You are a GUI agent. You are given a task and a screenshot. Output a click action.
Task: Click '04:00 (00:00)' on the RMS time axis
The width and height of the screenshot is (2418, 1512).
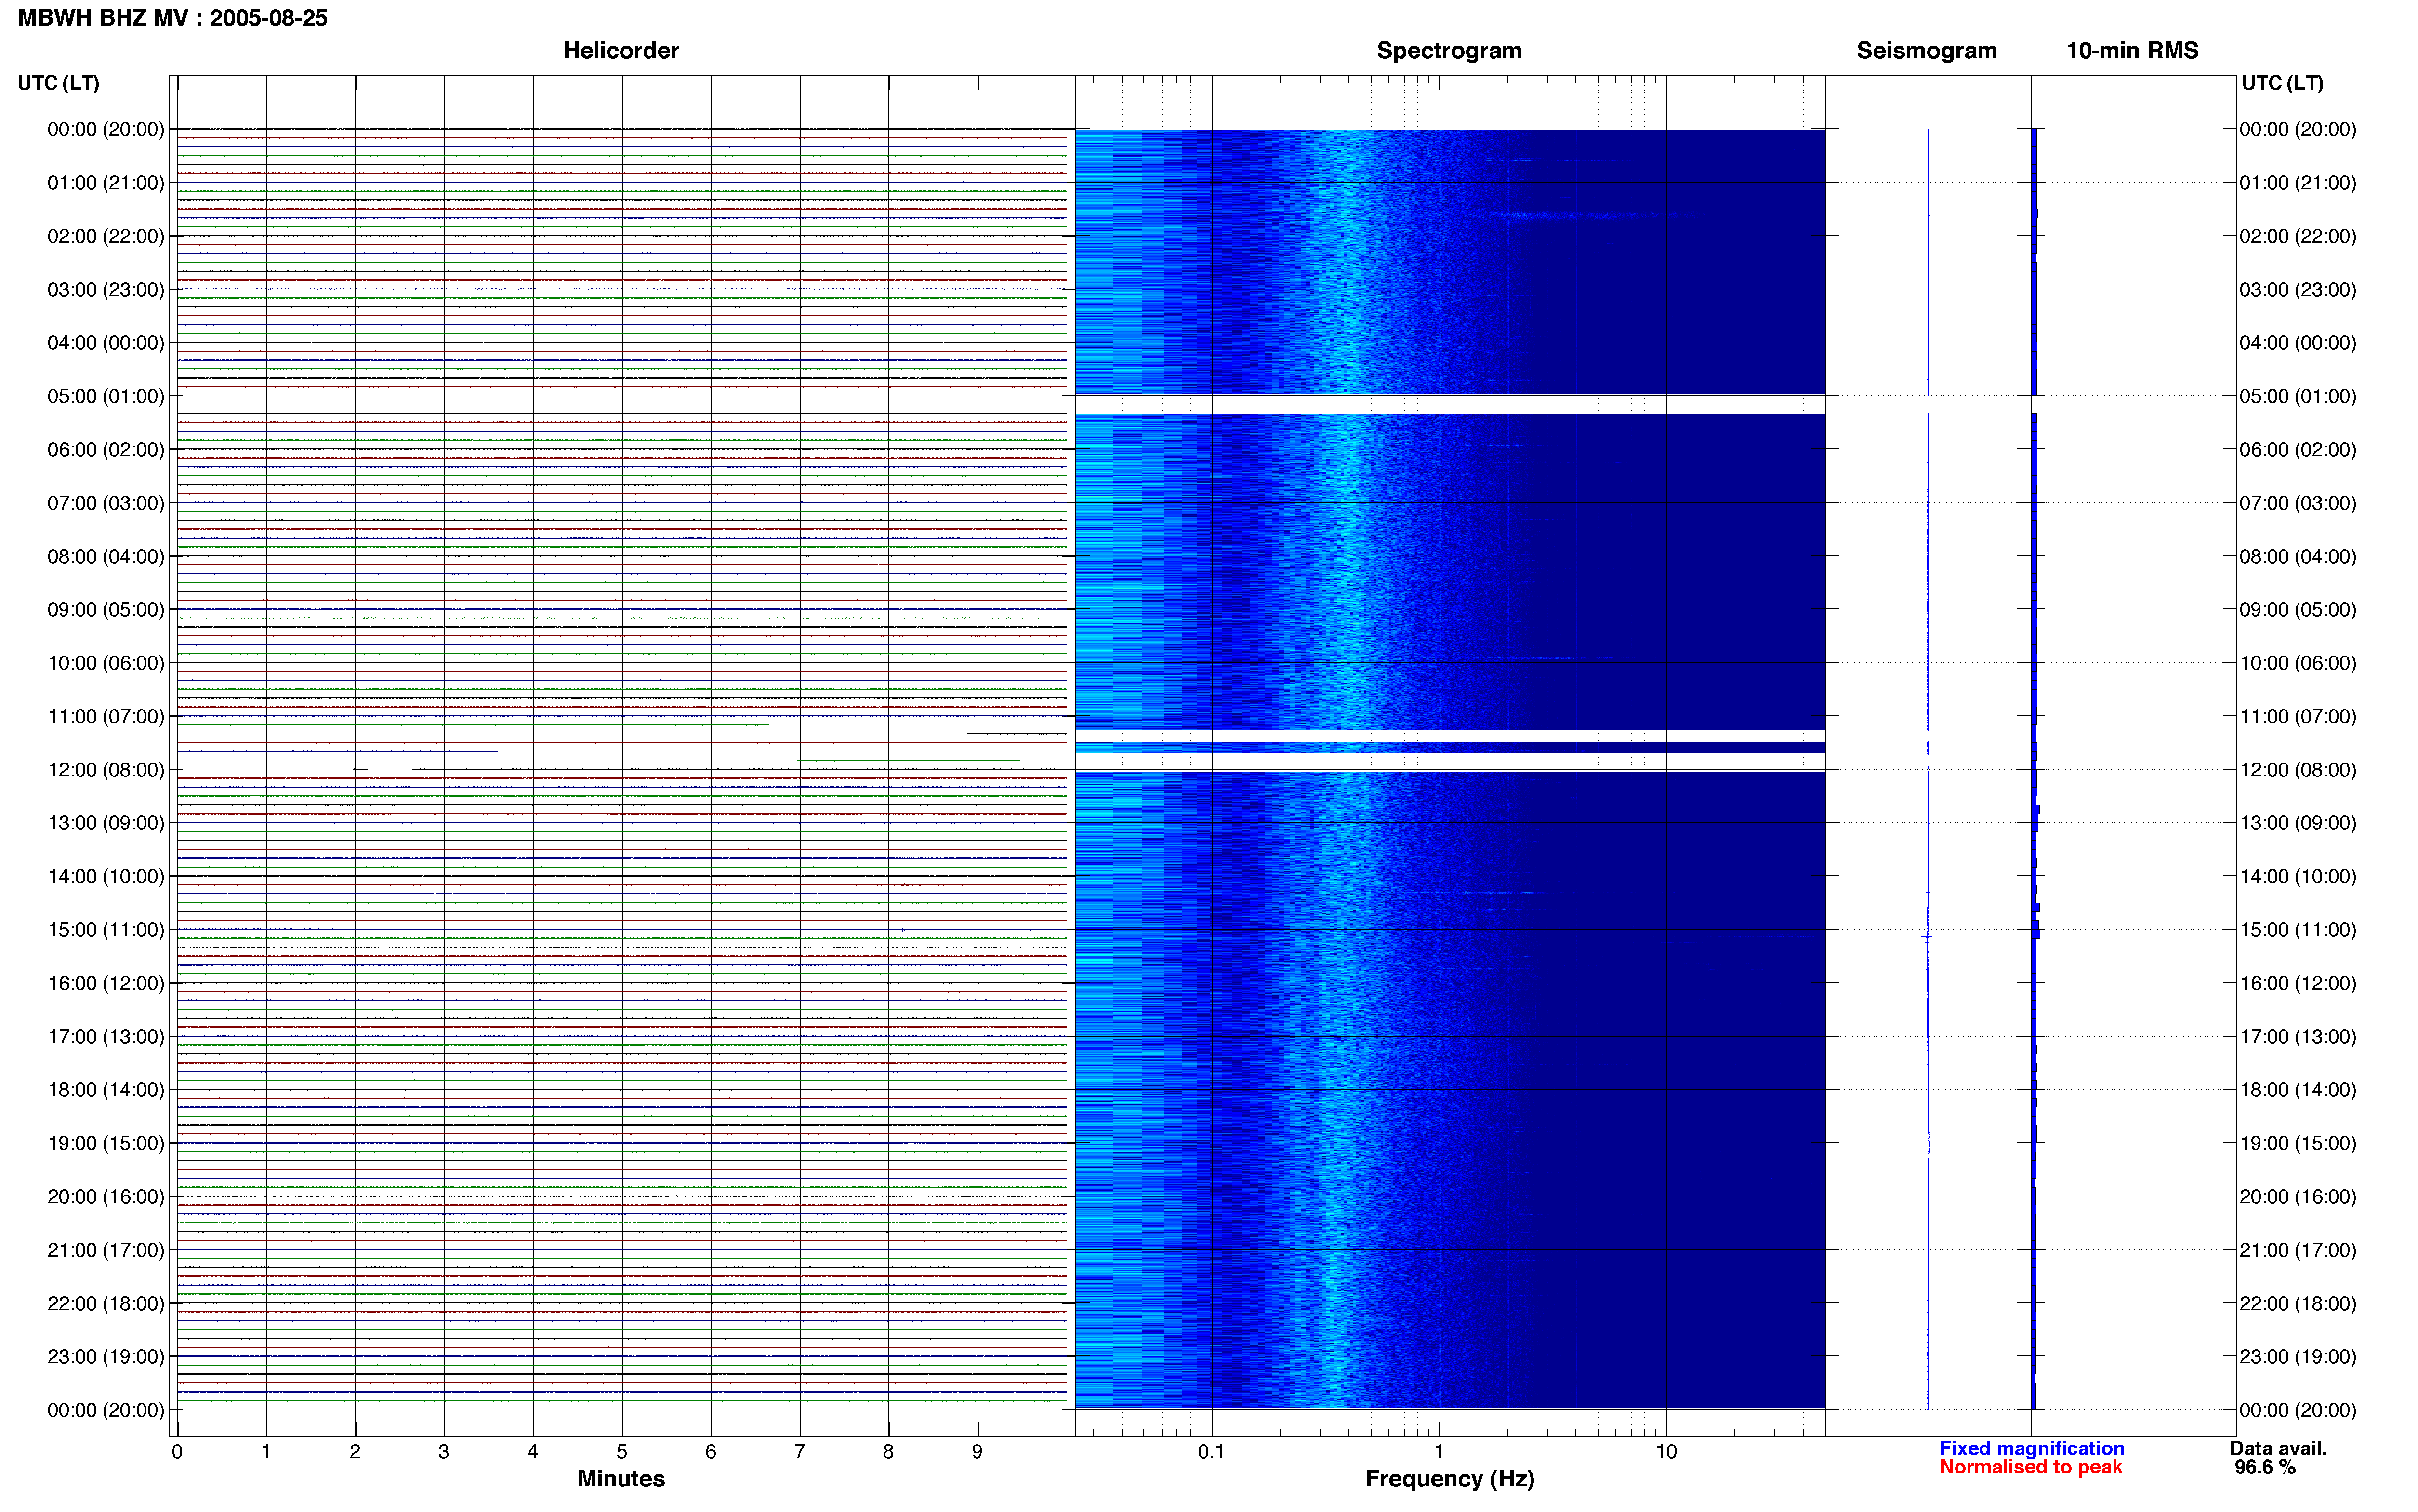(x=2298, y=343)
